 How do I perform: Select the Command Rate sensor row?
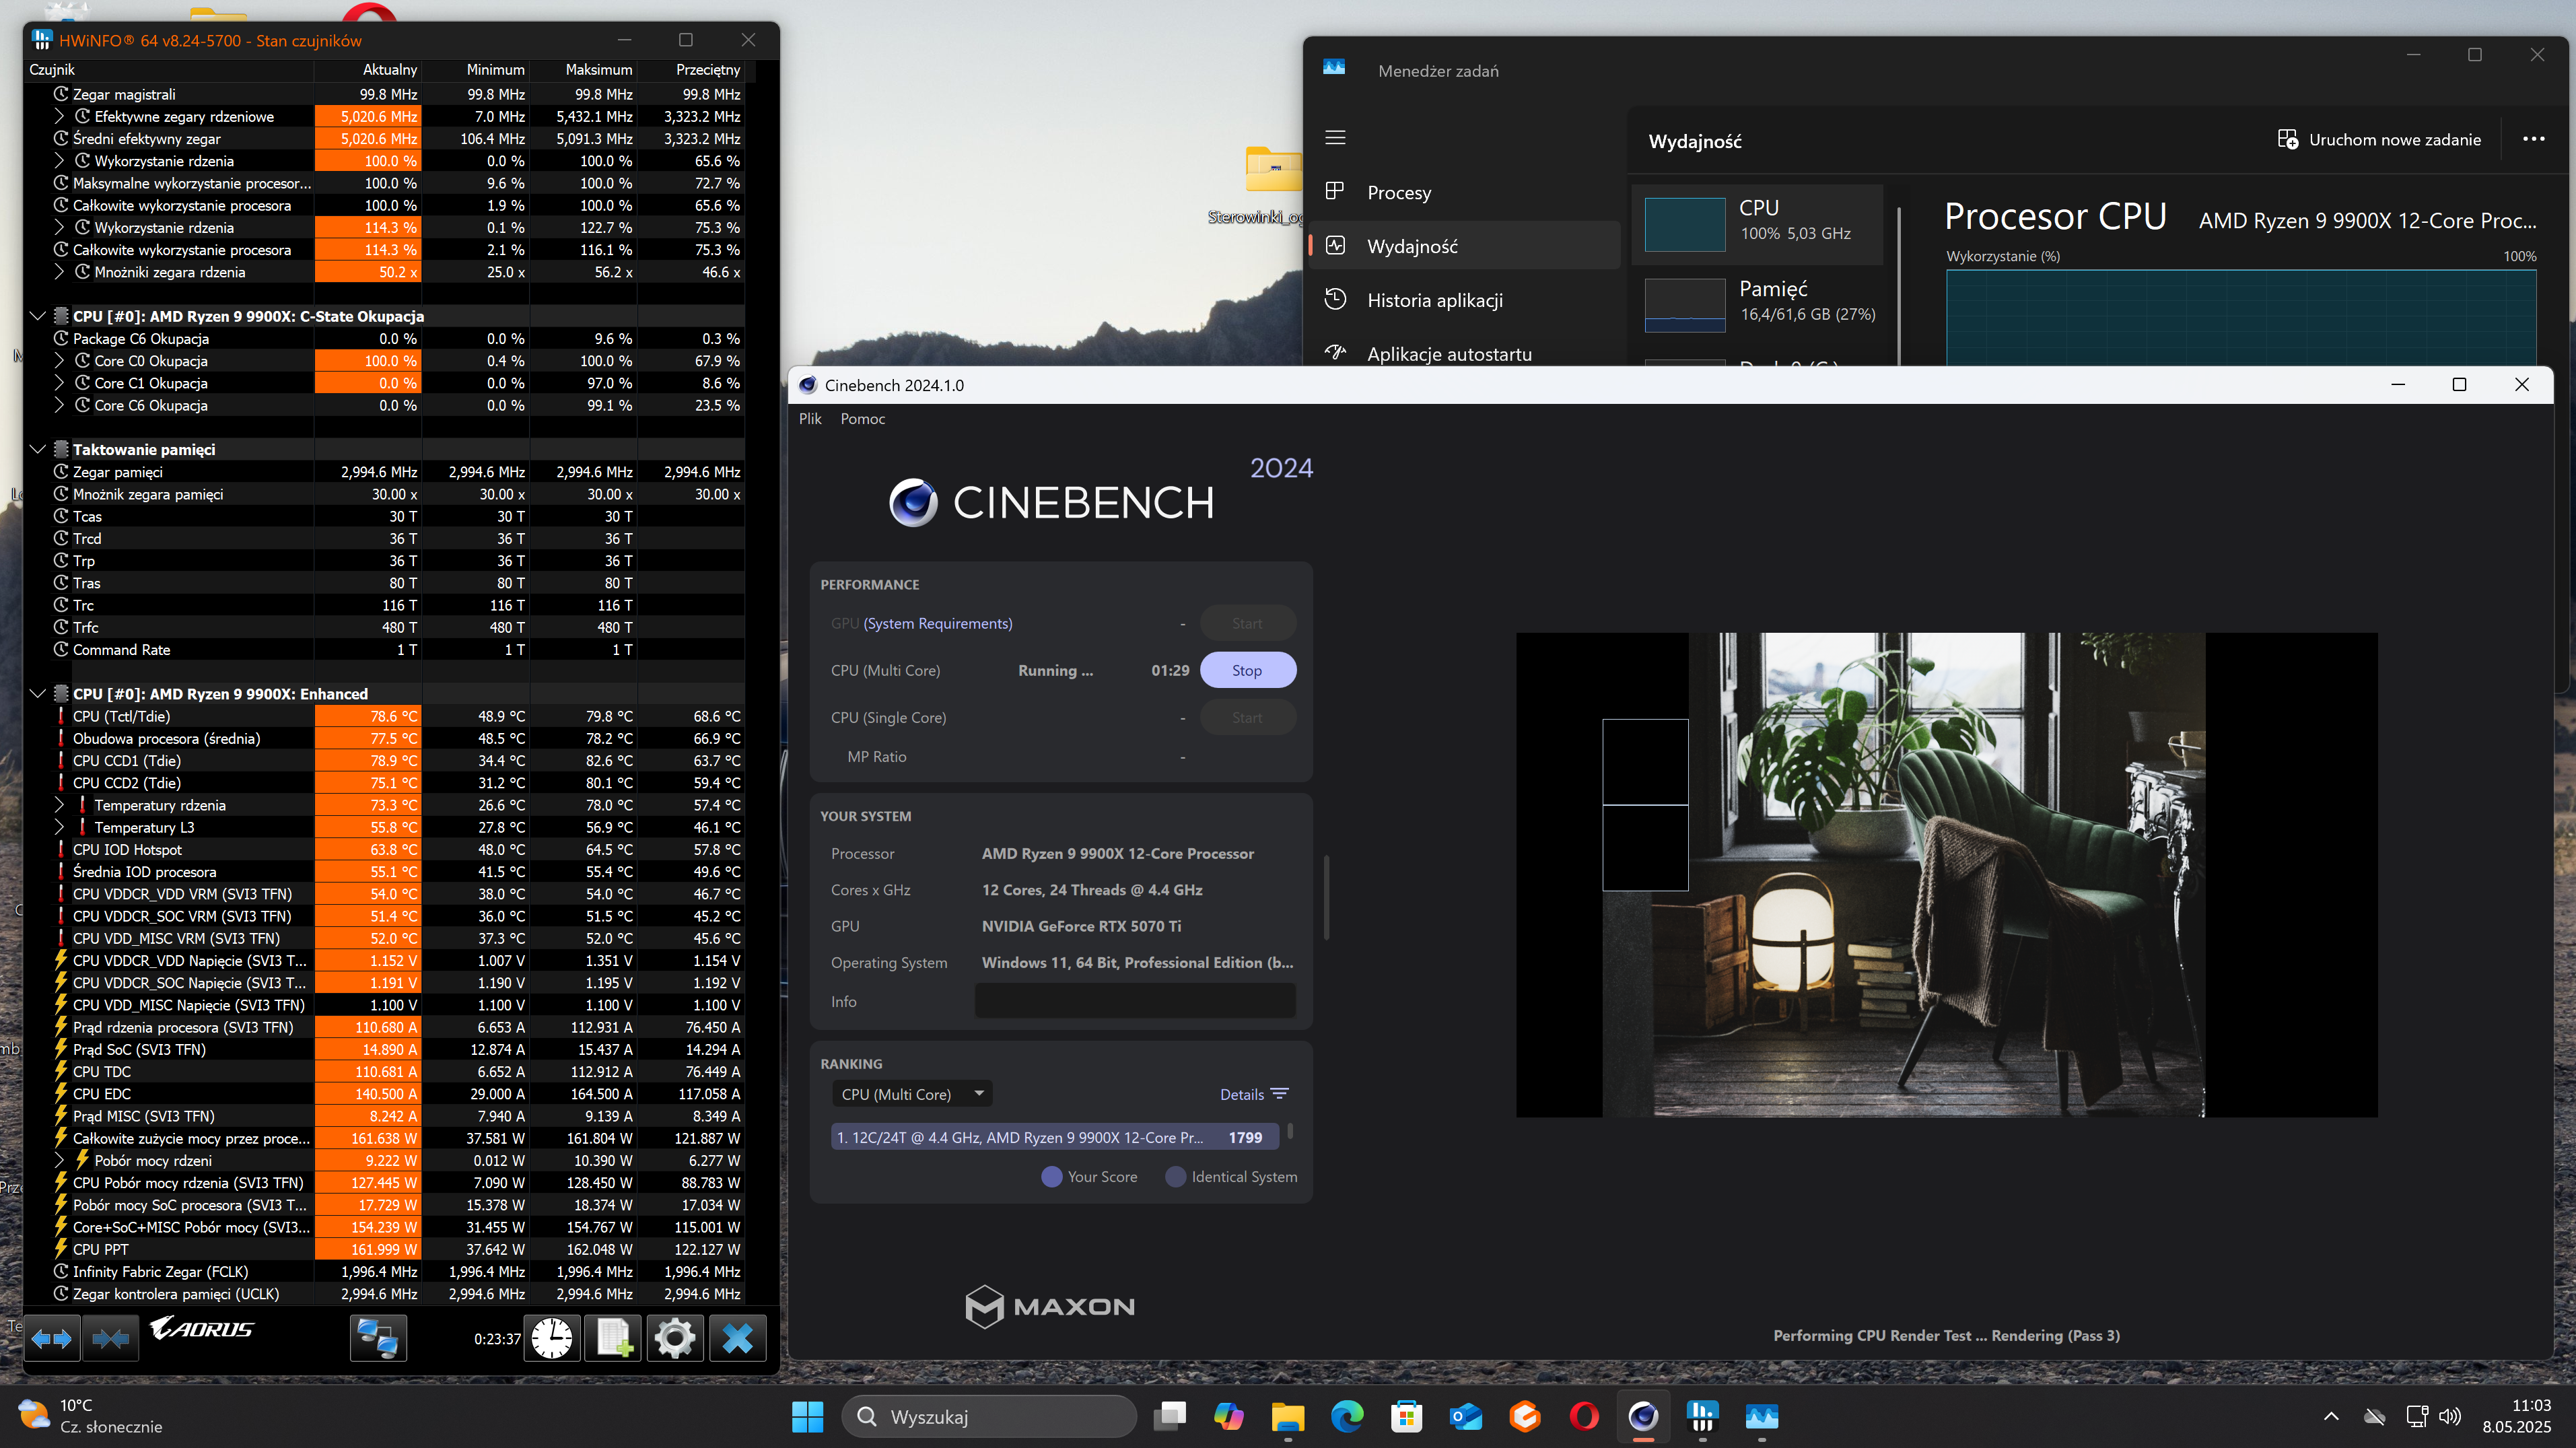pos(385,650)
